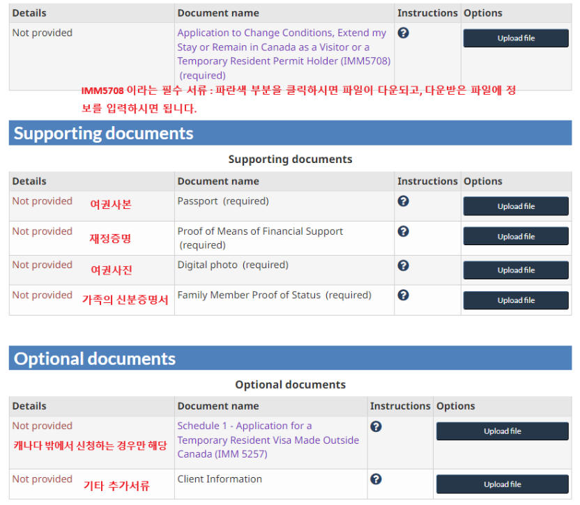Image resolution: width=580 pixels, height=505 pixels.
Task: Select 'Proof of Means of Financial Support' text
Action: pyautogui.click(x=260, y=231)
